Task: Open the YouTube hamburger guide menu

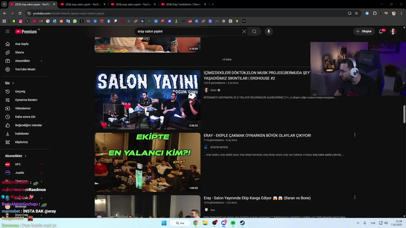Action: (x=8, y=31)
